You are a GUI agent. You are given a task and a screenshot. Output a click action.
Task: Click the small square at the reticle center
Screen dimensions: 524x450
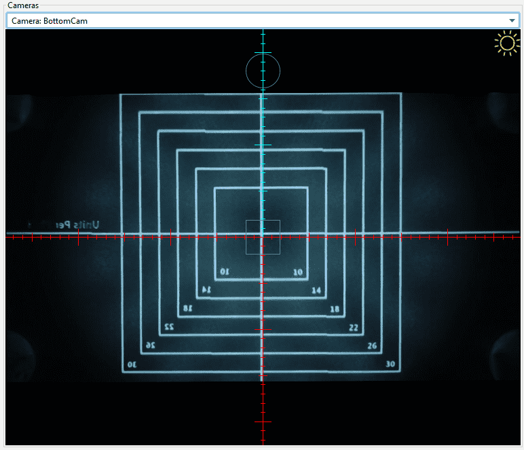click(263, 237)
